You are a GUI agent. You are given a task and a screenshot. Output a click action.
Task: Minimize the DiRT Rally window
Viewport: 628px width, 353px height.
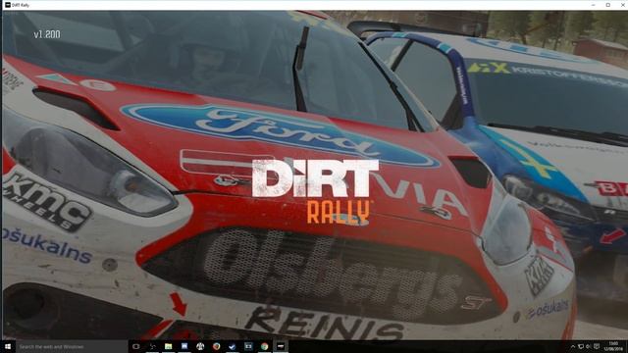[593, 5]
